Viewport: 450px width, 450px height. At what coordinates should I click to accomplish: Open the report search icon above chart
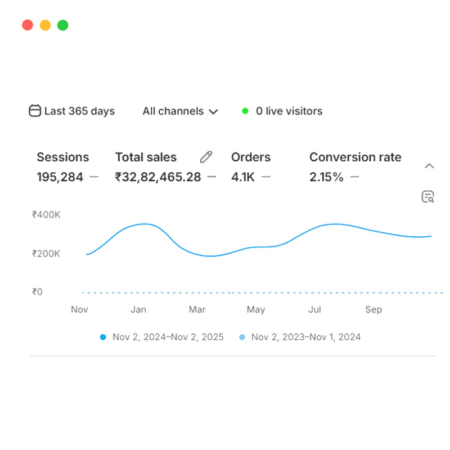pyautogui.click(x=428, y=197)
